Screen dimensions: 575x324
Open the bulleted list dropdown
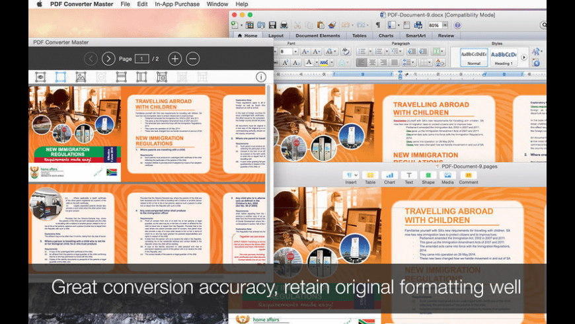pos(370,52)
